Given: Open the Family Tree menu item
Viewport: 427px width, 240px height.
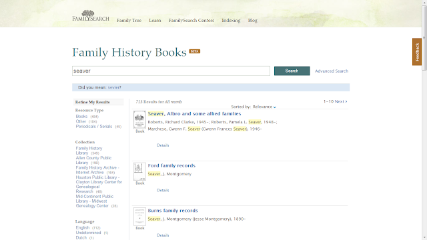Looking at the screenshot, I should 129,21.
